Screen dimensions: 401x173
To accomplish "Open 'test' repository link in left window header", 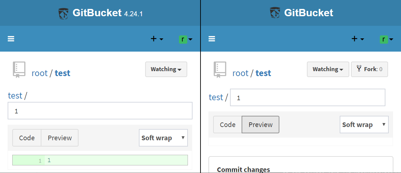I will point(63,73).
